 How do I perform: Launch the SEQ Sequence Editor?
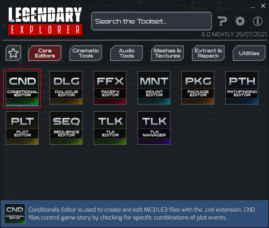pos(66,128)
